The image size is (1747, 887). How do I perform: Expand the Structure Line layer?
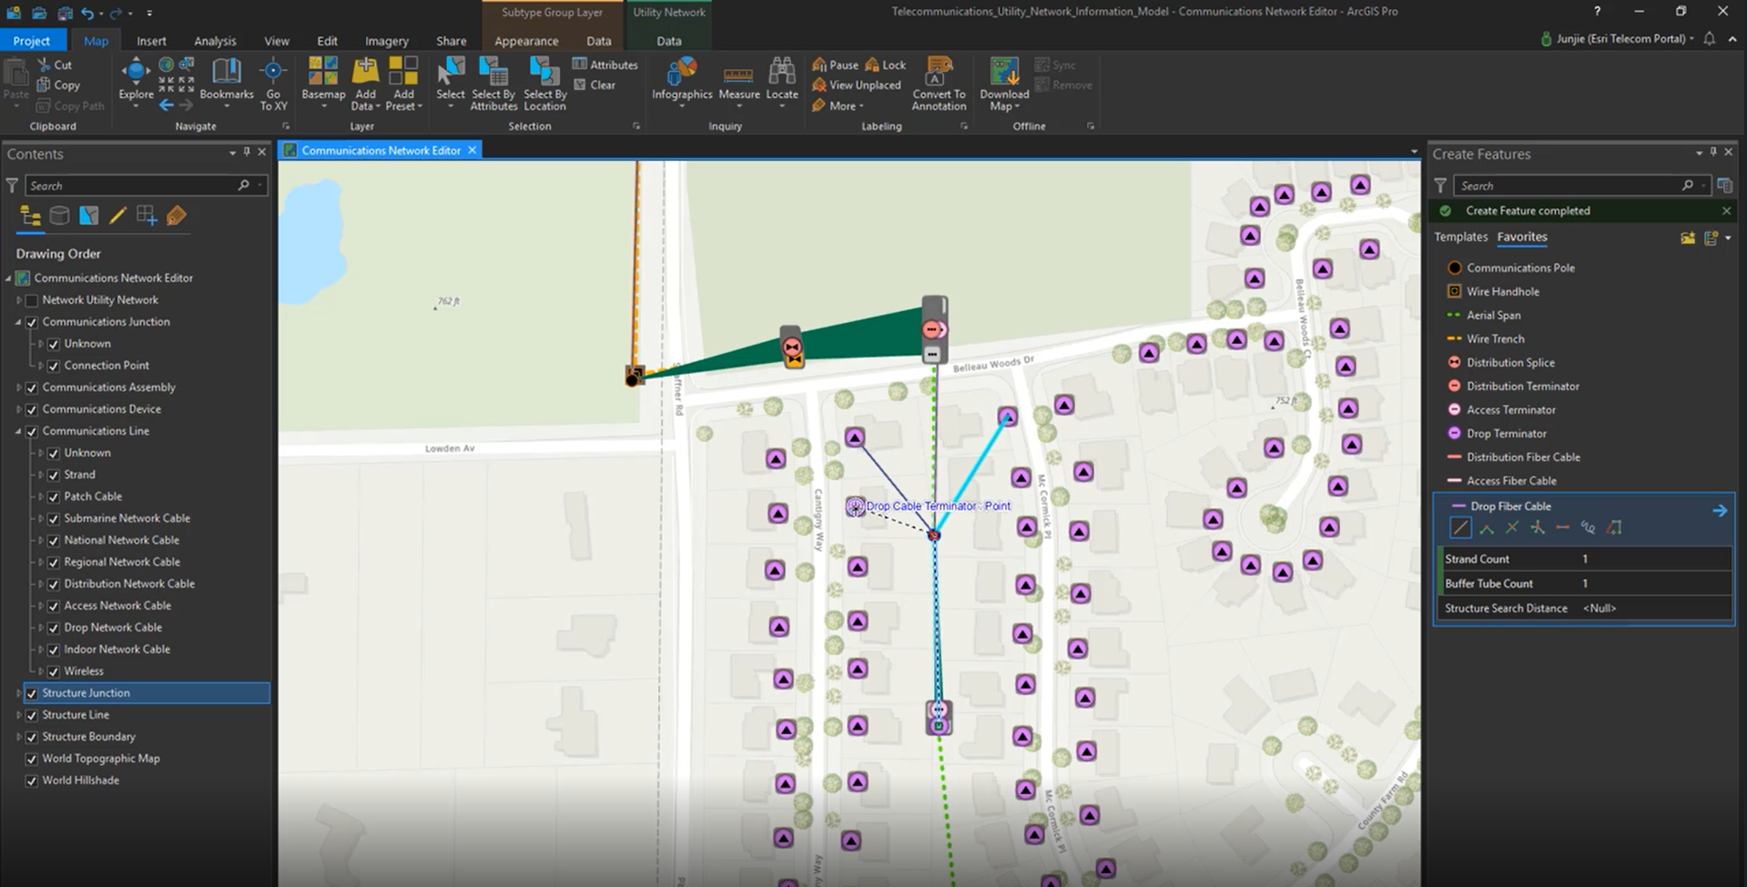click(18, 715)
